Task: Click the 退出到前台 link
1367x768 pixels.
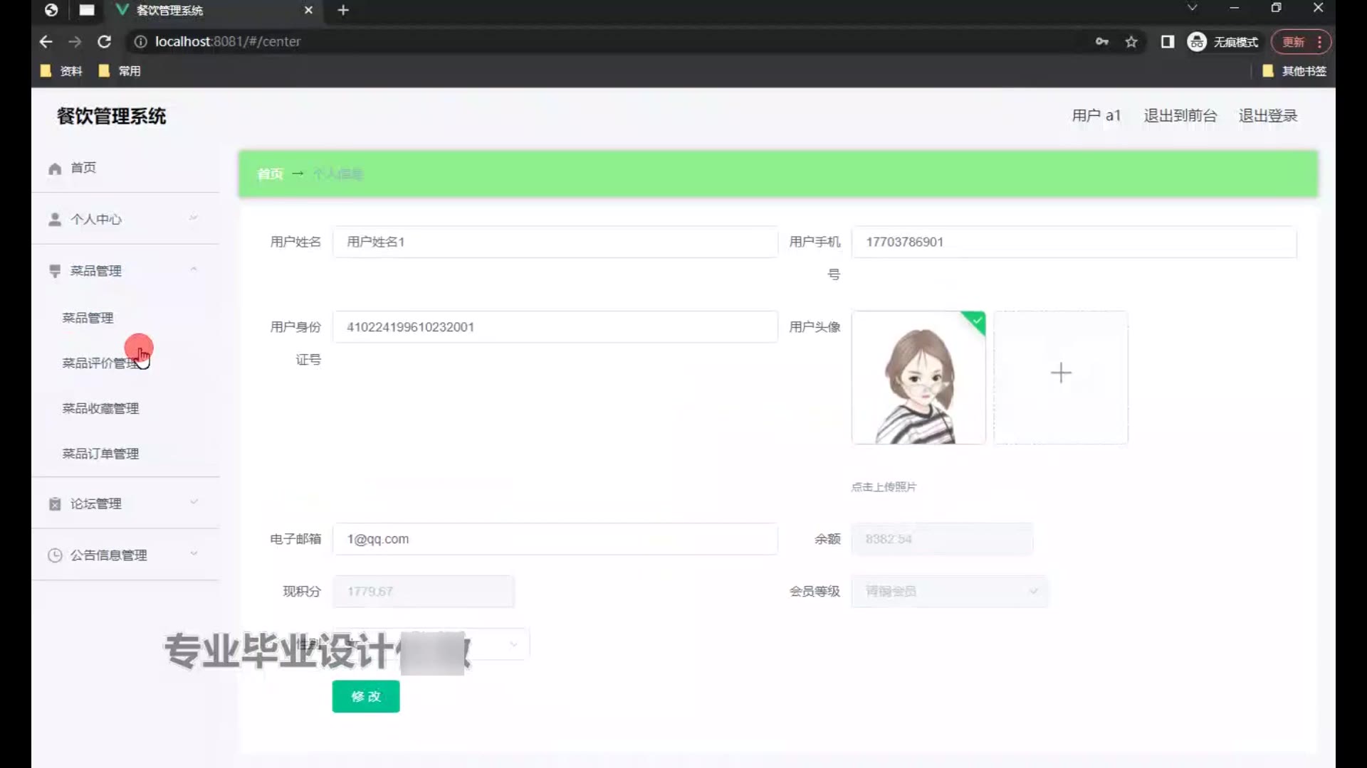Action: tap(1180, 116)
